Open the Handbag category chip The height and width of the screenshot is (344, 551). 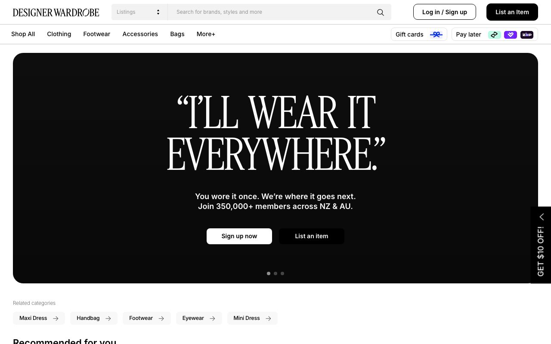[x=94, y=318]
